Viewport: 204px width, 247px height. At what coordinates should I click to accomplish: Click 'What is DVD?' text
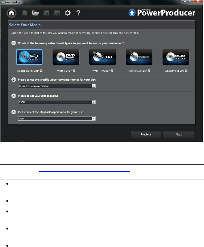64,71
